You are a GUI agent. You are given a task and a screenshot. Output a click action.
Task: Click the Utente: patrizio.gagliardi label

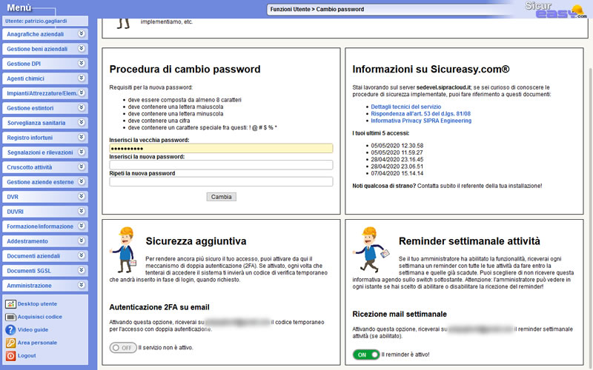36,21
